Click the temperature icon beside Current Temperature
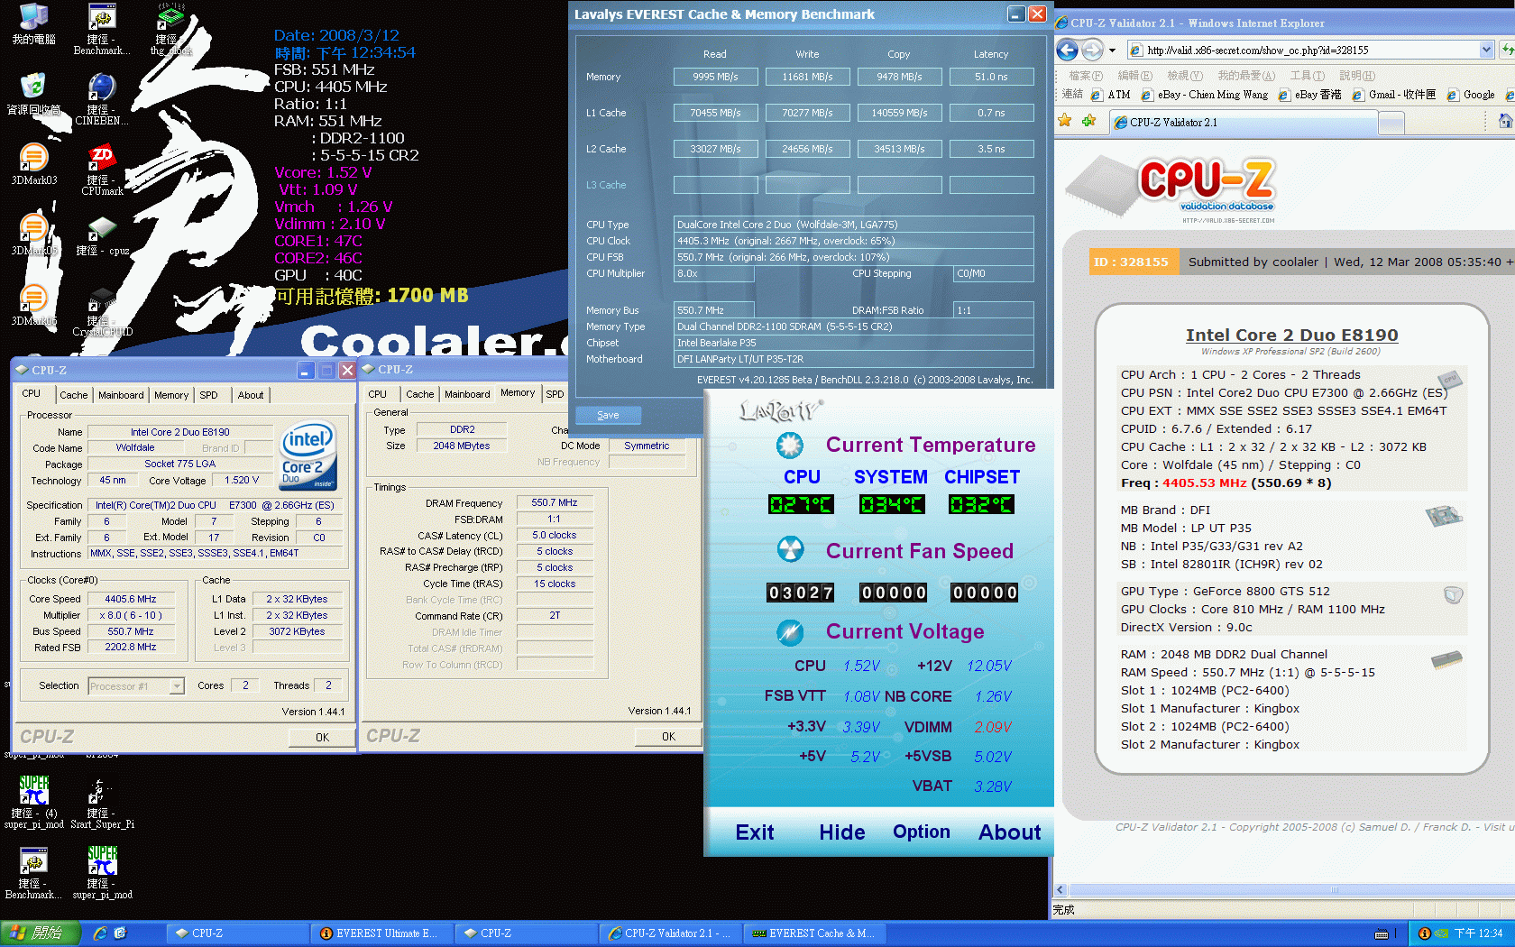 coord(790,445)
